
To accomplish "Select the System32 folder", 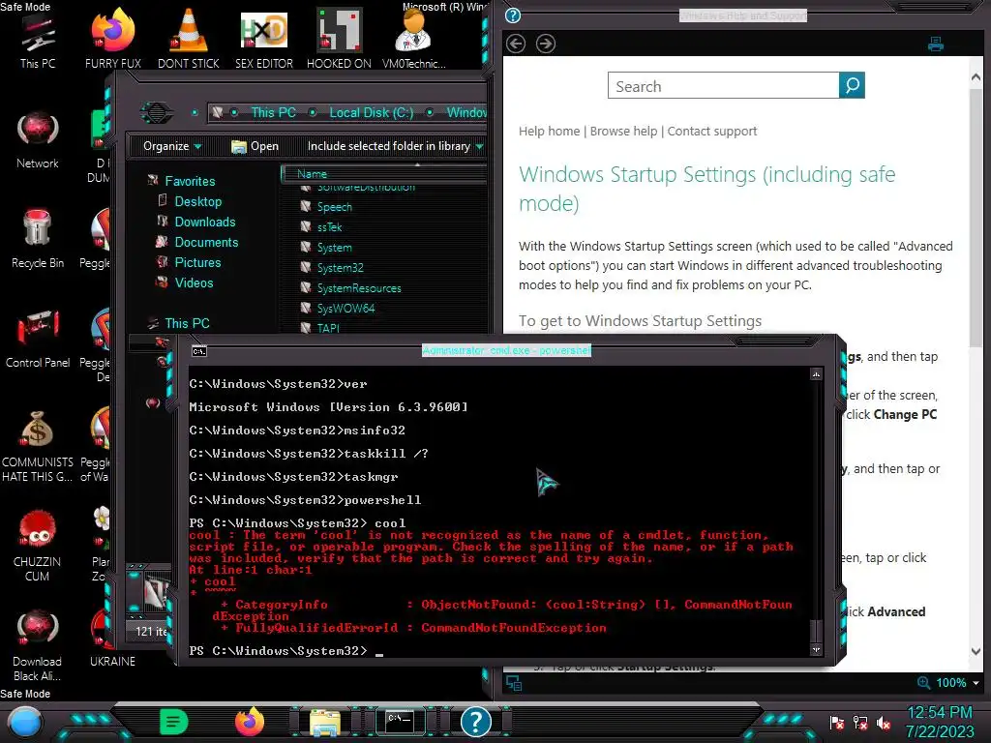I will tap(340, 267).
